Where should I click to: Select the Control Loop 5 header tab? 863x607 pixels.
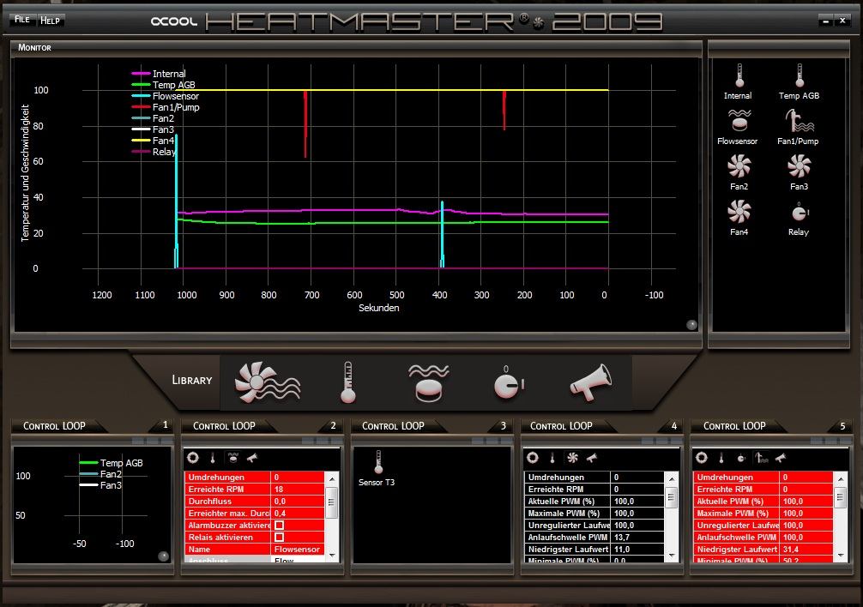point(734,426)
